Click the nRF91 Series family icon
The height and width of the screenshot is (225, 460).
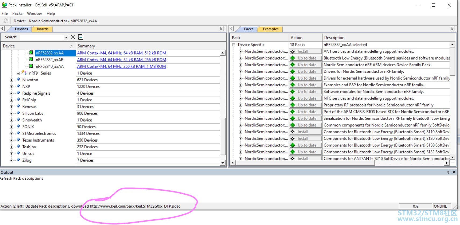(x=24, y=73)
